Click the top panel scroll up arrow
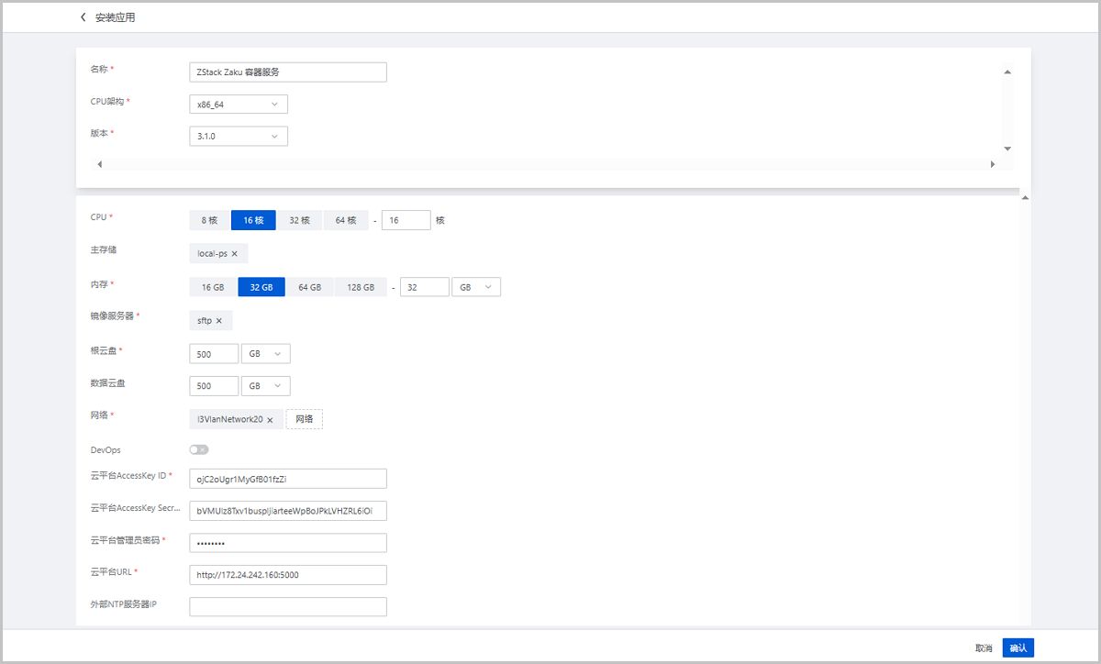Screen dimensions: 1101x664 (x=1006, y=72)
